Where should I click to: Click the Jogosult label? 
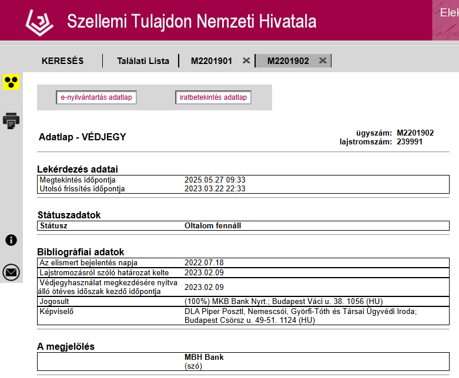coord(54,302)
